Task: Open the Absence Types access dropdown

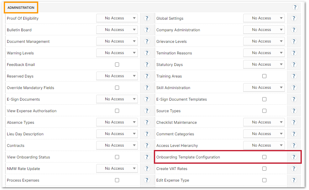Action: pyautogui.click(x=117, y=122)
